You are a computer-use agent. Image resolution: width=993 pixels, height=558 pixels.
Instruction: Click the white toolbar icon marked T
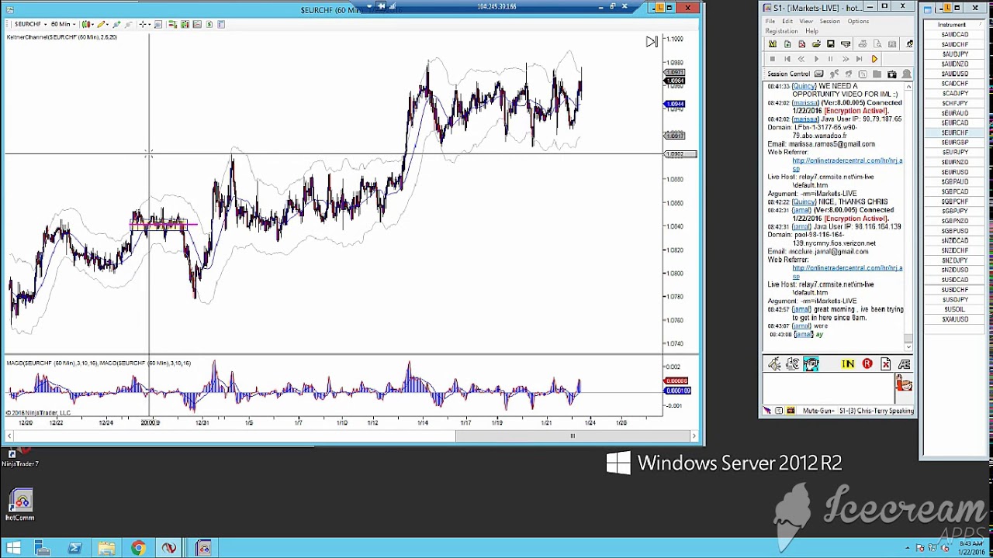pos(221,24)
